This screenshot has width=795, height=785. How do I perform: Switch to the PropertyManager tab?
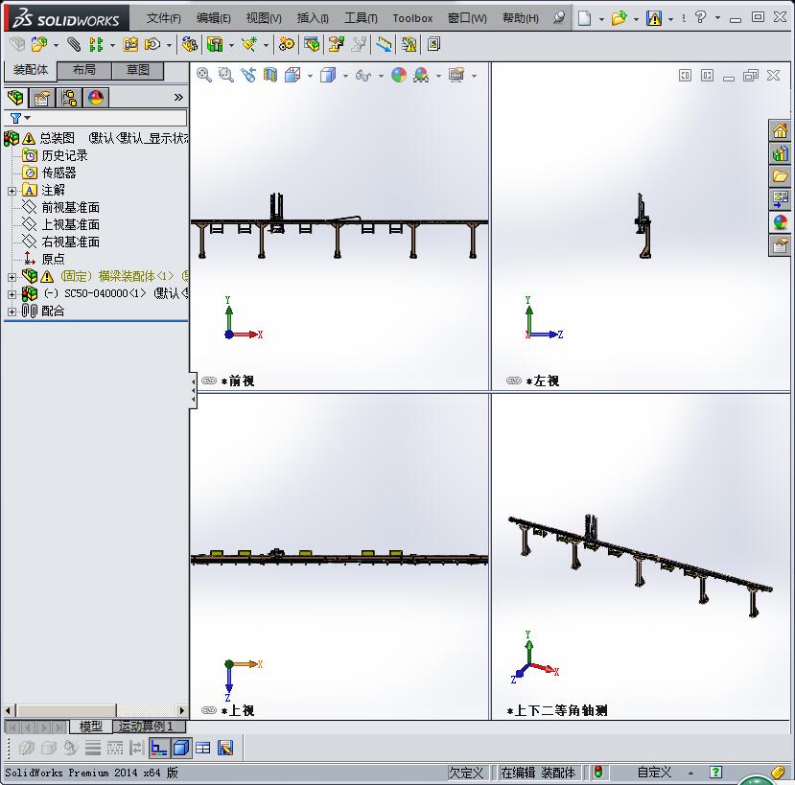click(x=42, y=98)
